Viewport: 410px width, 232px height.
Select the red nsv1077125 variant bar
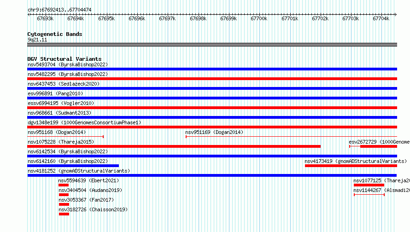point(369,185)
